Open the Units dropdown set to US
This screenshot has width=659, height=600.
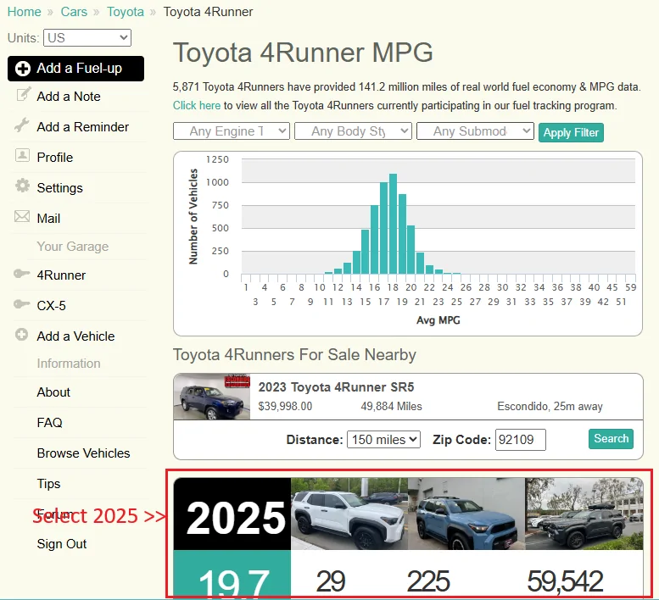point(87,38)
